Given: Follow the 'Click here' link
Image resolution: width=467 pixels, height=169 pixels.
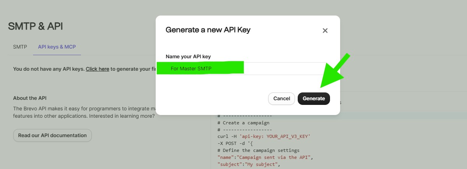Looking at the screenshot, I should (x=97, y=69).
